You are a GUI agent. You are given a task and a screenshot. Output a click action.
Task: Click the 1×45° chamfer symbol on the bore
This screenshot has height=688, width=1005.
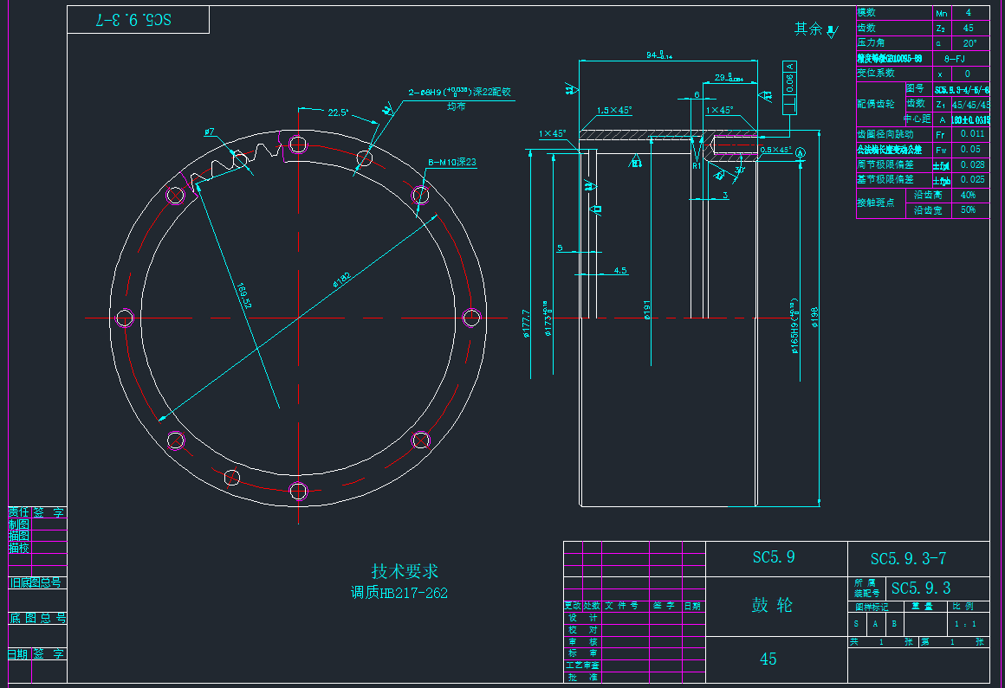720,110
